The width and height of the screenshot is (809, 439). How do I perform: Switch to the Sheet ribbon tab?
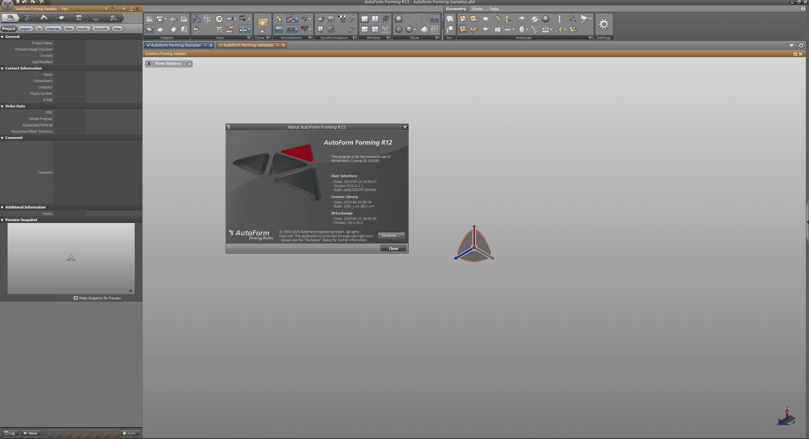coord(477,9)
